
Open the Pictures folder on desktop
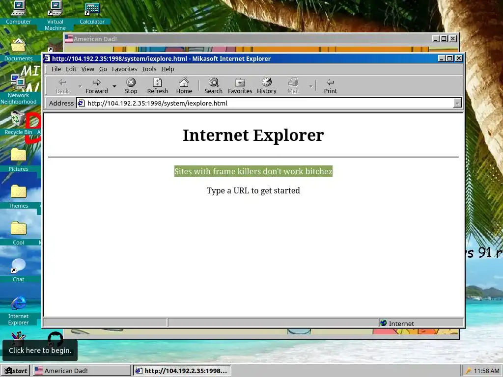(18, 160)
